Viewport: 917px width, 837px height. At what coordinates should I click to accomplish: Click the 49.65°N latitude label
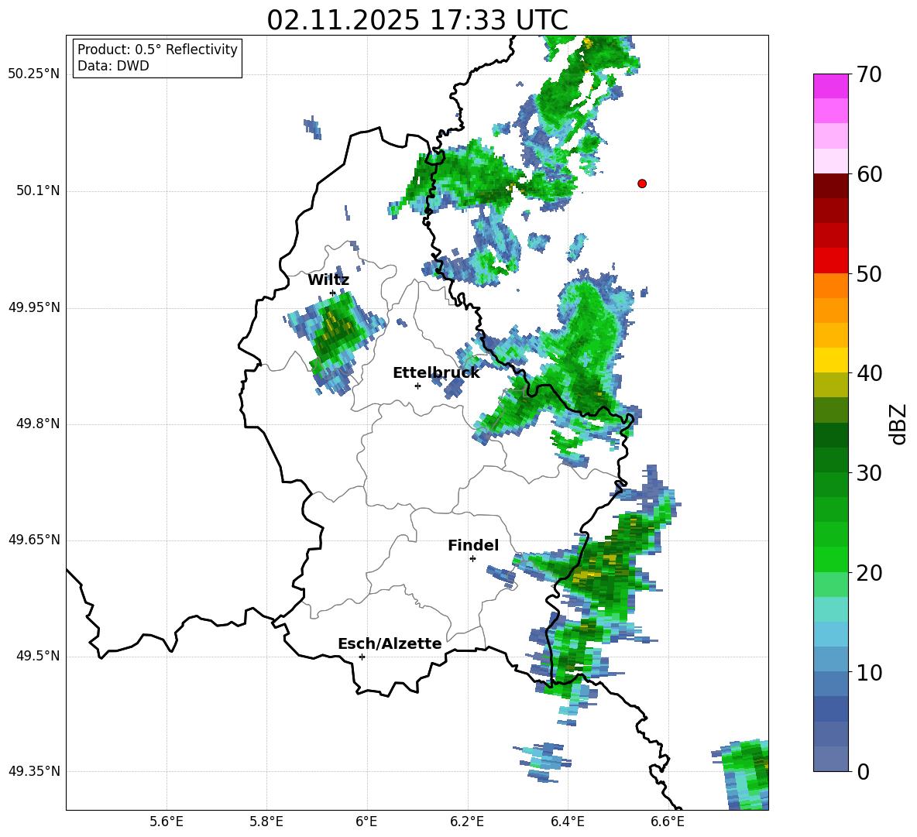tap(34, 540)
